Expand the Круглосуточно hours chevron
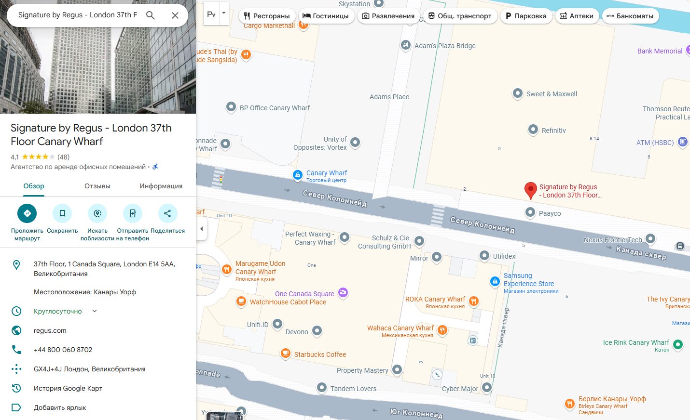This screenshot has height=420, width=690. point(95,311)
